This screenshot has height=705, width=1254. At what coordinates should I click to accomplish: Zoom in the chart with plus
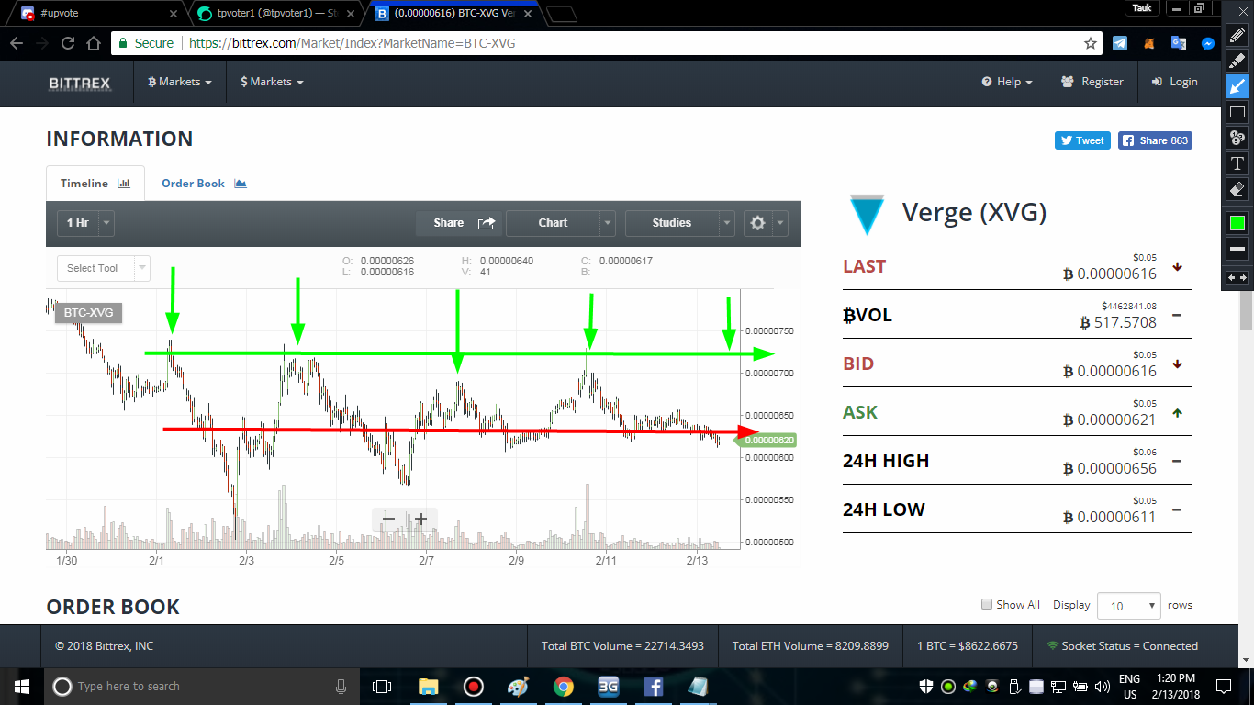point(420,520)
